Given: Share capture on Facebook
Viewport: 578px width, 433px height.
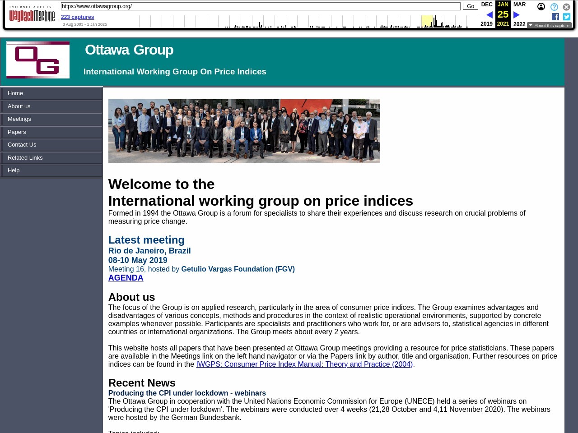Looking at the screenshot, I should (555, 17).
